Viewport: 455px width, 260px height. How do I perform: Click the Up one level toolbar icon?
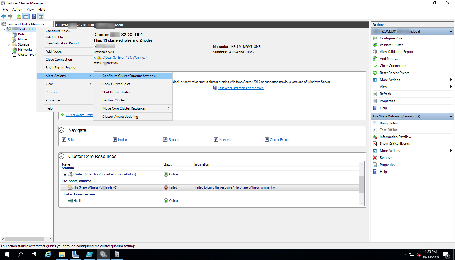pos(19,16)
